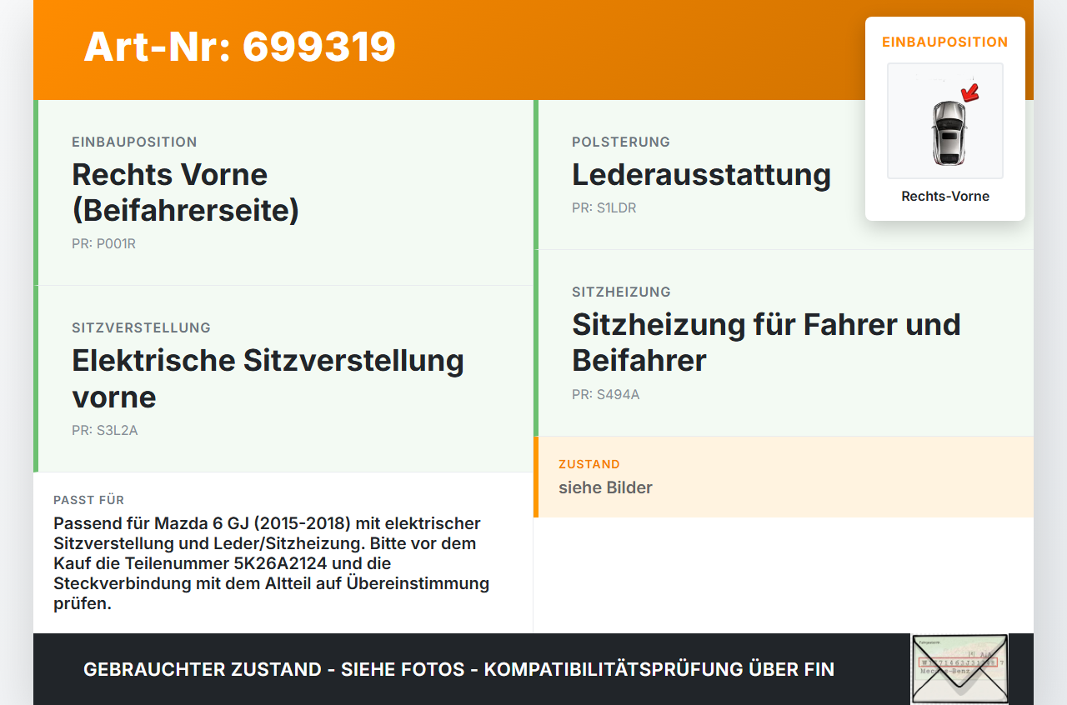Screen dimensions: 1067x705
Task: Click the PR: S3L2A code
Action: 104,431
